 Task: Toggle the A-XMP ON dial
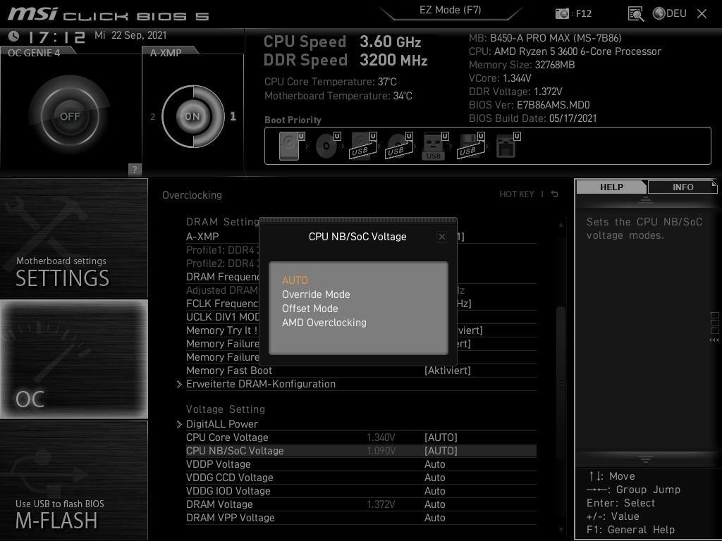click(x=192, y=115)
